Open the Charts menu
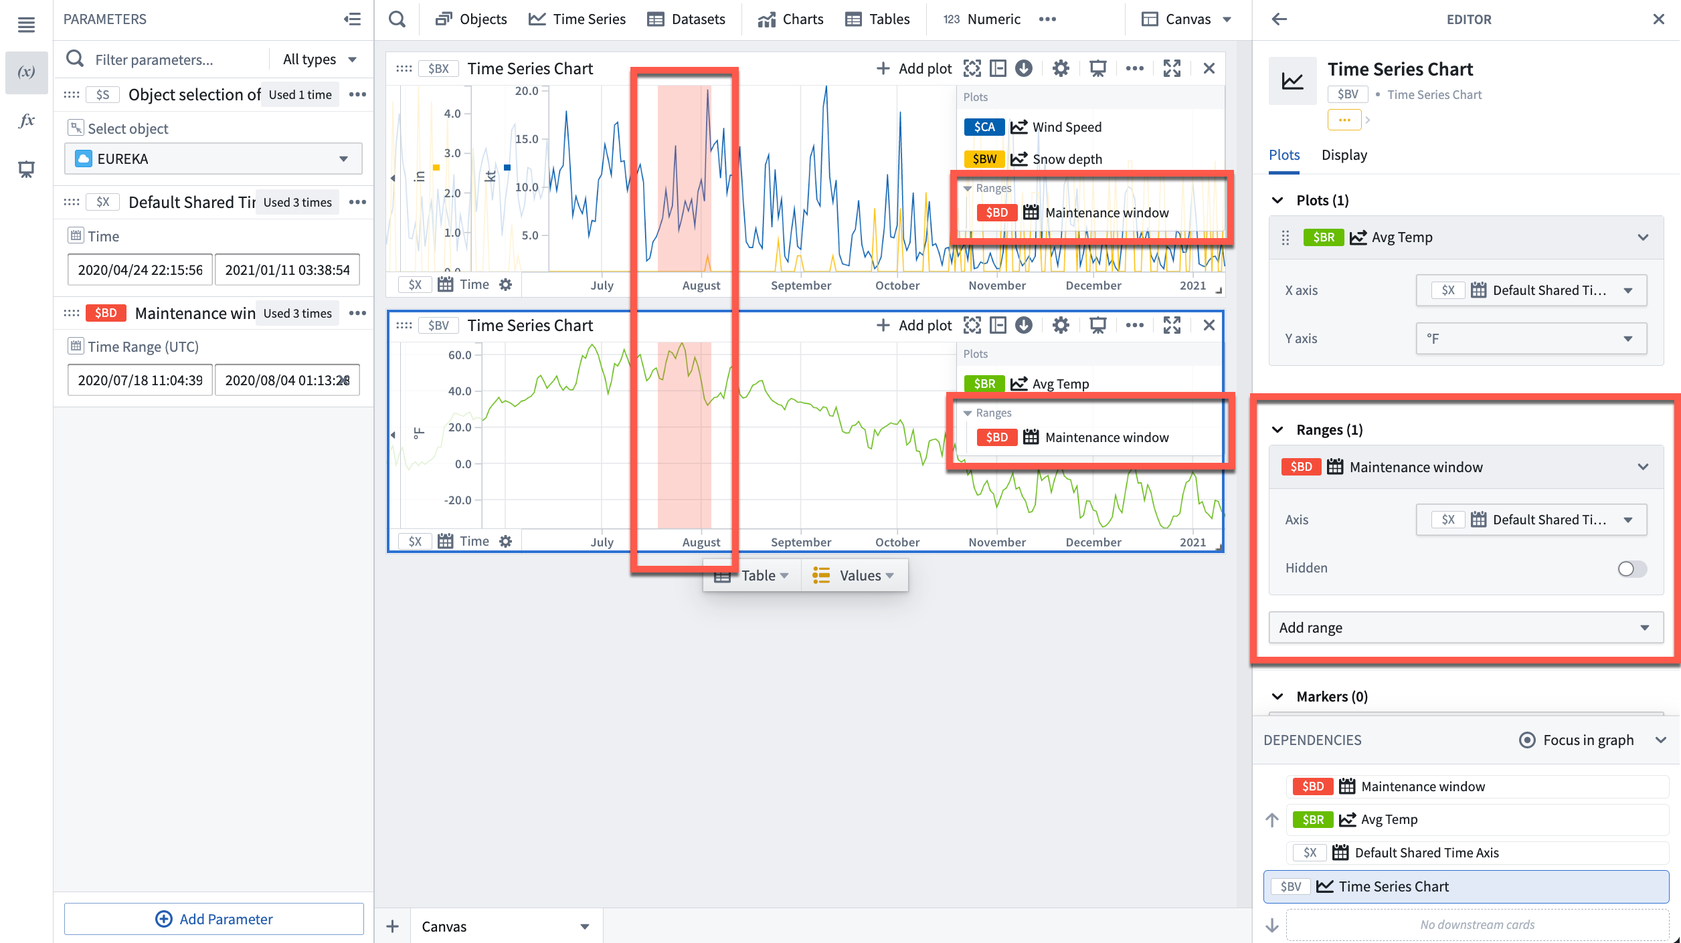The height and width of the screenshot is (943, 1681). [791, 19]
